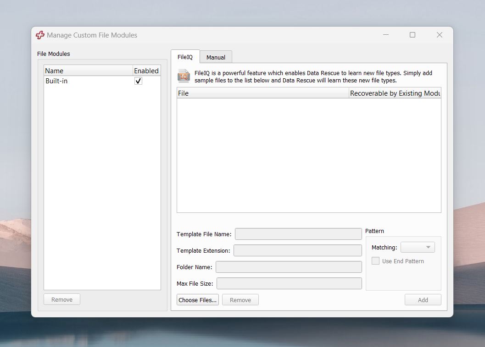Click into the Template Extension field
Screen dimensions: 485x347
coord(297,250)
